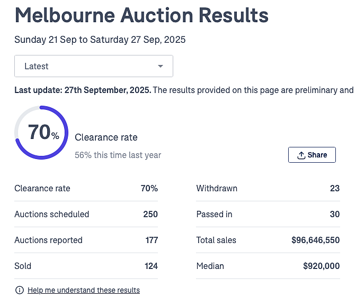Click the Auctions scheduled 250 row

pos(86,214)
